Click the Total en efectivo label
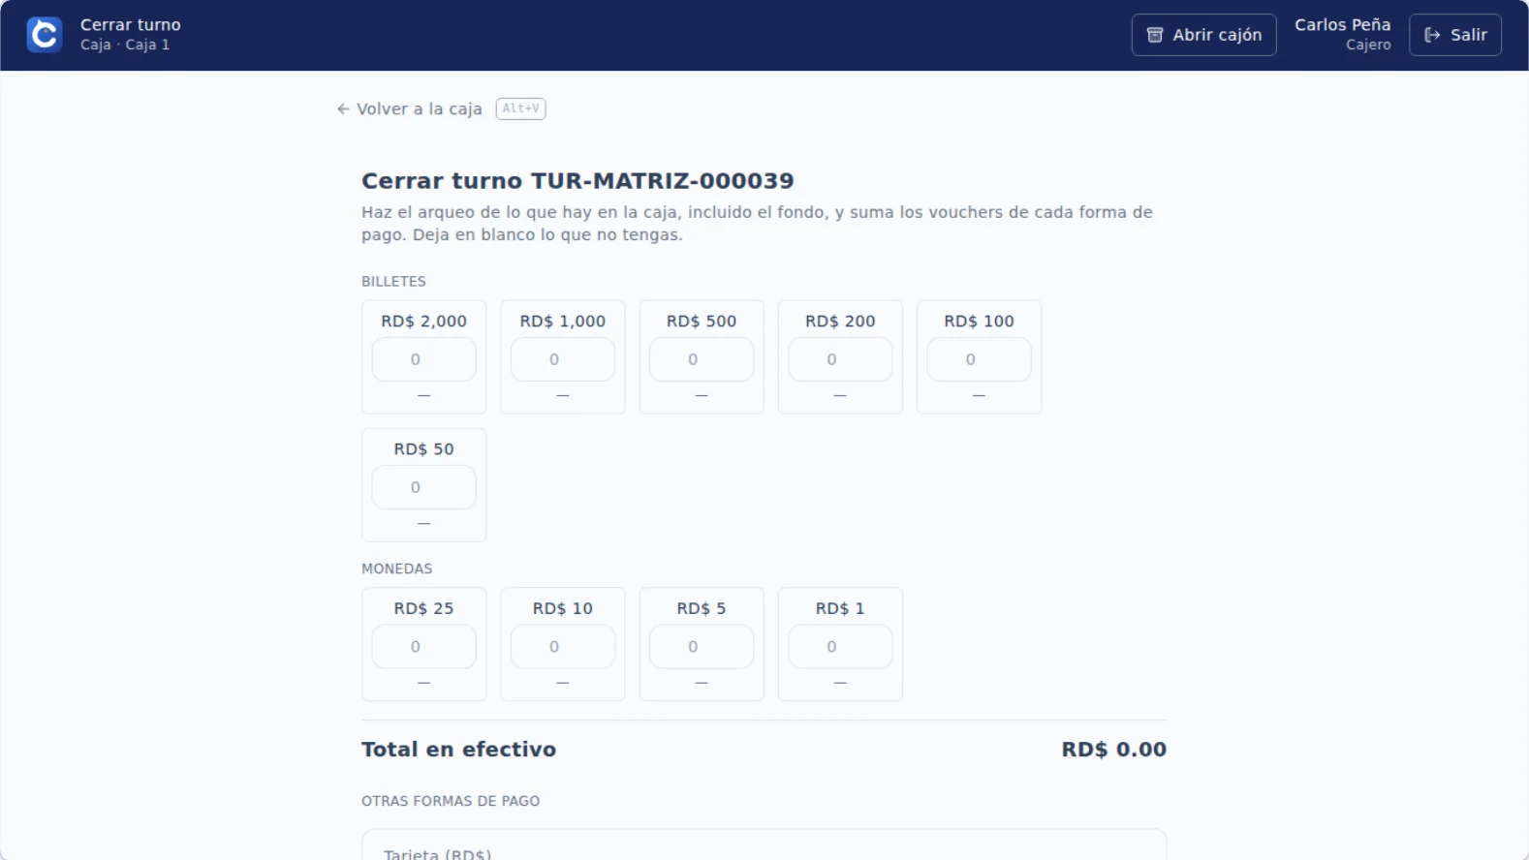This screenshot has width=1529, height=860. pyautogui.click(x=458, y=750)
